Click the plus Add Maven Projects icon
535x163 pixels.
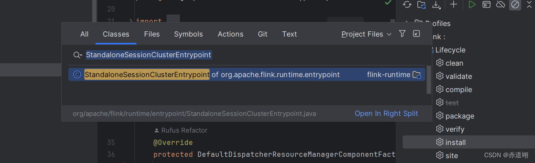pyautogui.click(x=453, y=4)
